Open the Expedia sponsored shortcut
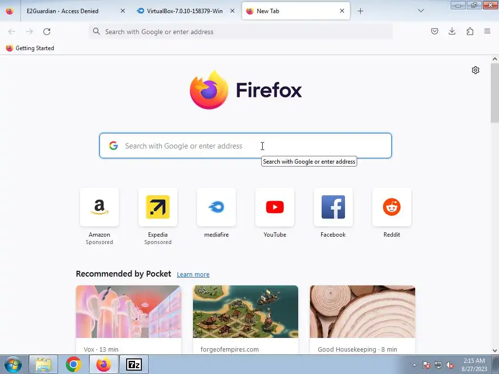 tap(158, 207)
